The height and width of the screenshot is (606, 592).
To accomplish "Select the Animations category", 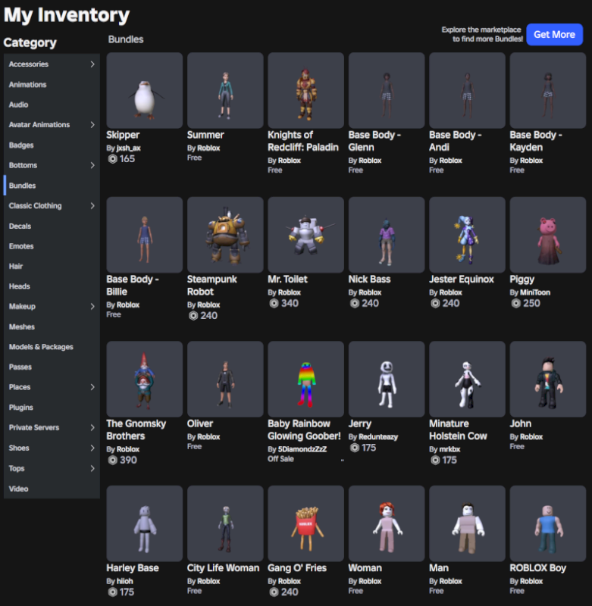I will pos(52,84).
